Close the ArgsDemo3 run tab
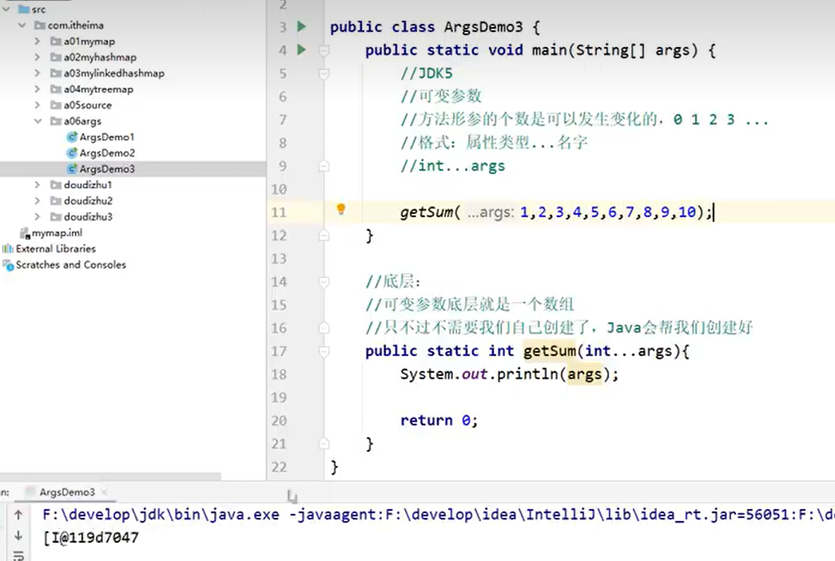 105,492
